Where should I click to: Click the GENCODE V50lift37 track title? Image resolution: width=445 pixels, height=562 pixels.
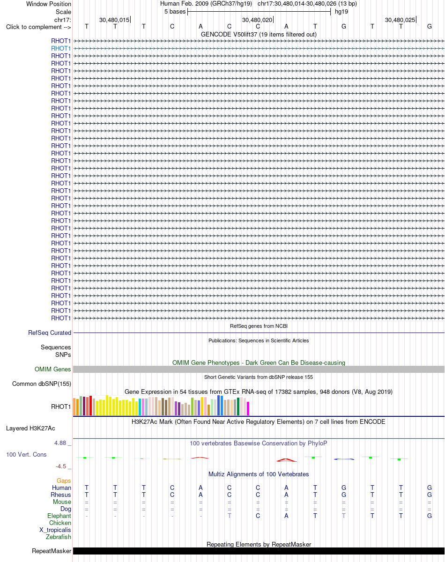point(259,34)
